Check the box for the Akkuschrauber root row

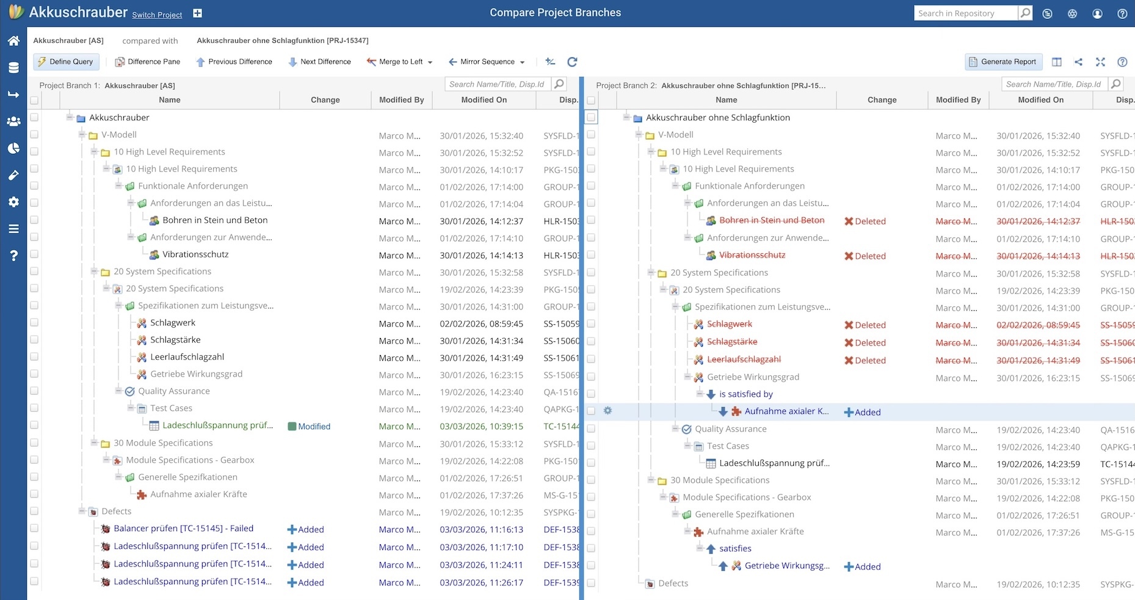click(34, 117)
